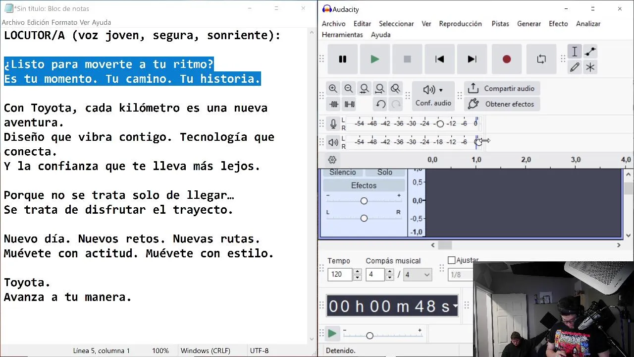Fit selection to width zoom icon
The width and height of the screenshot is (634, 357).
click(364, 89)
